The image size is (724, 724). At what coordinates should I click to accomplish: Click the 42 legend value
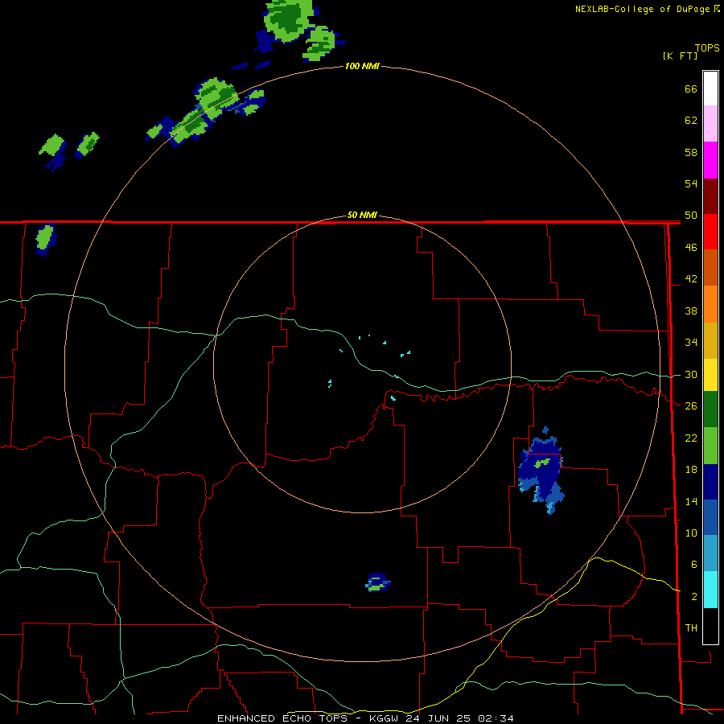pyautogui.click(x=691, y=279)
